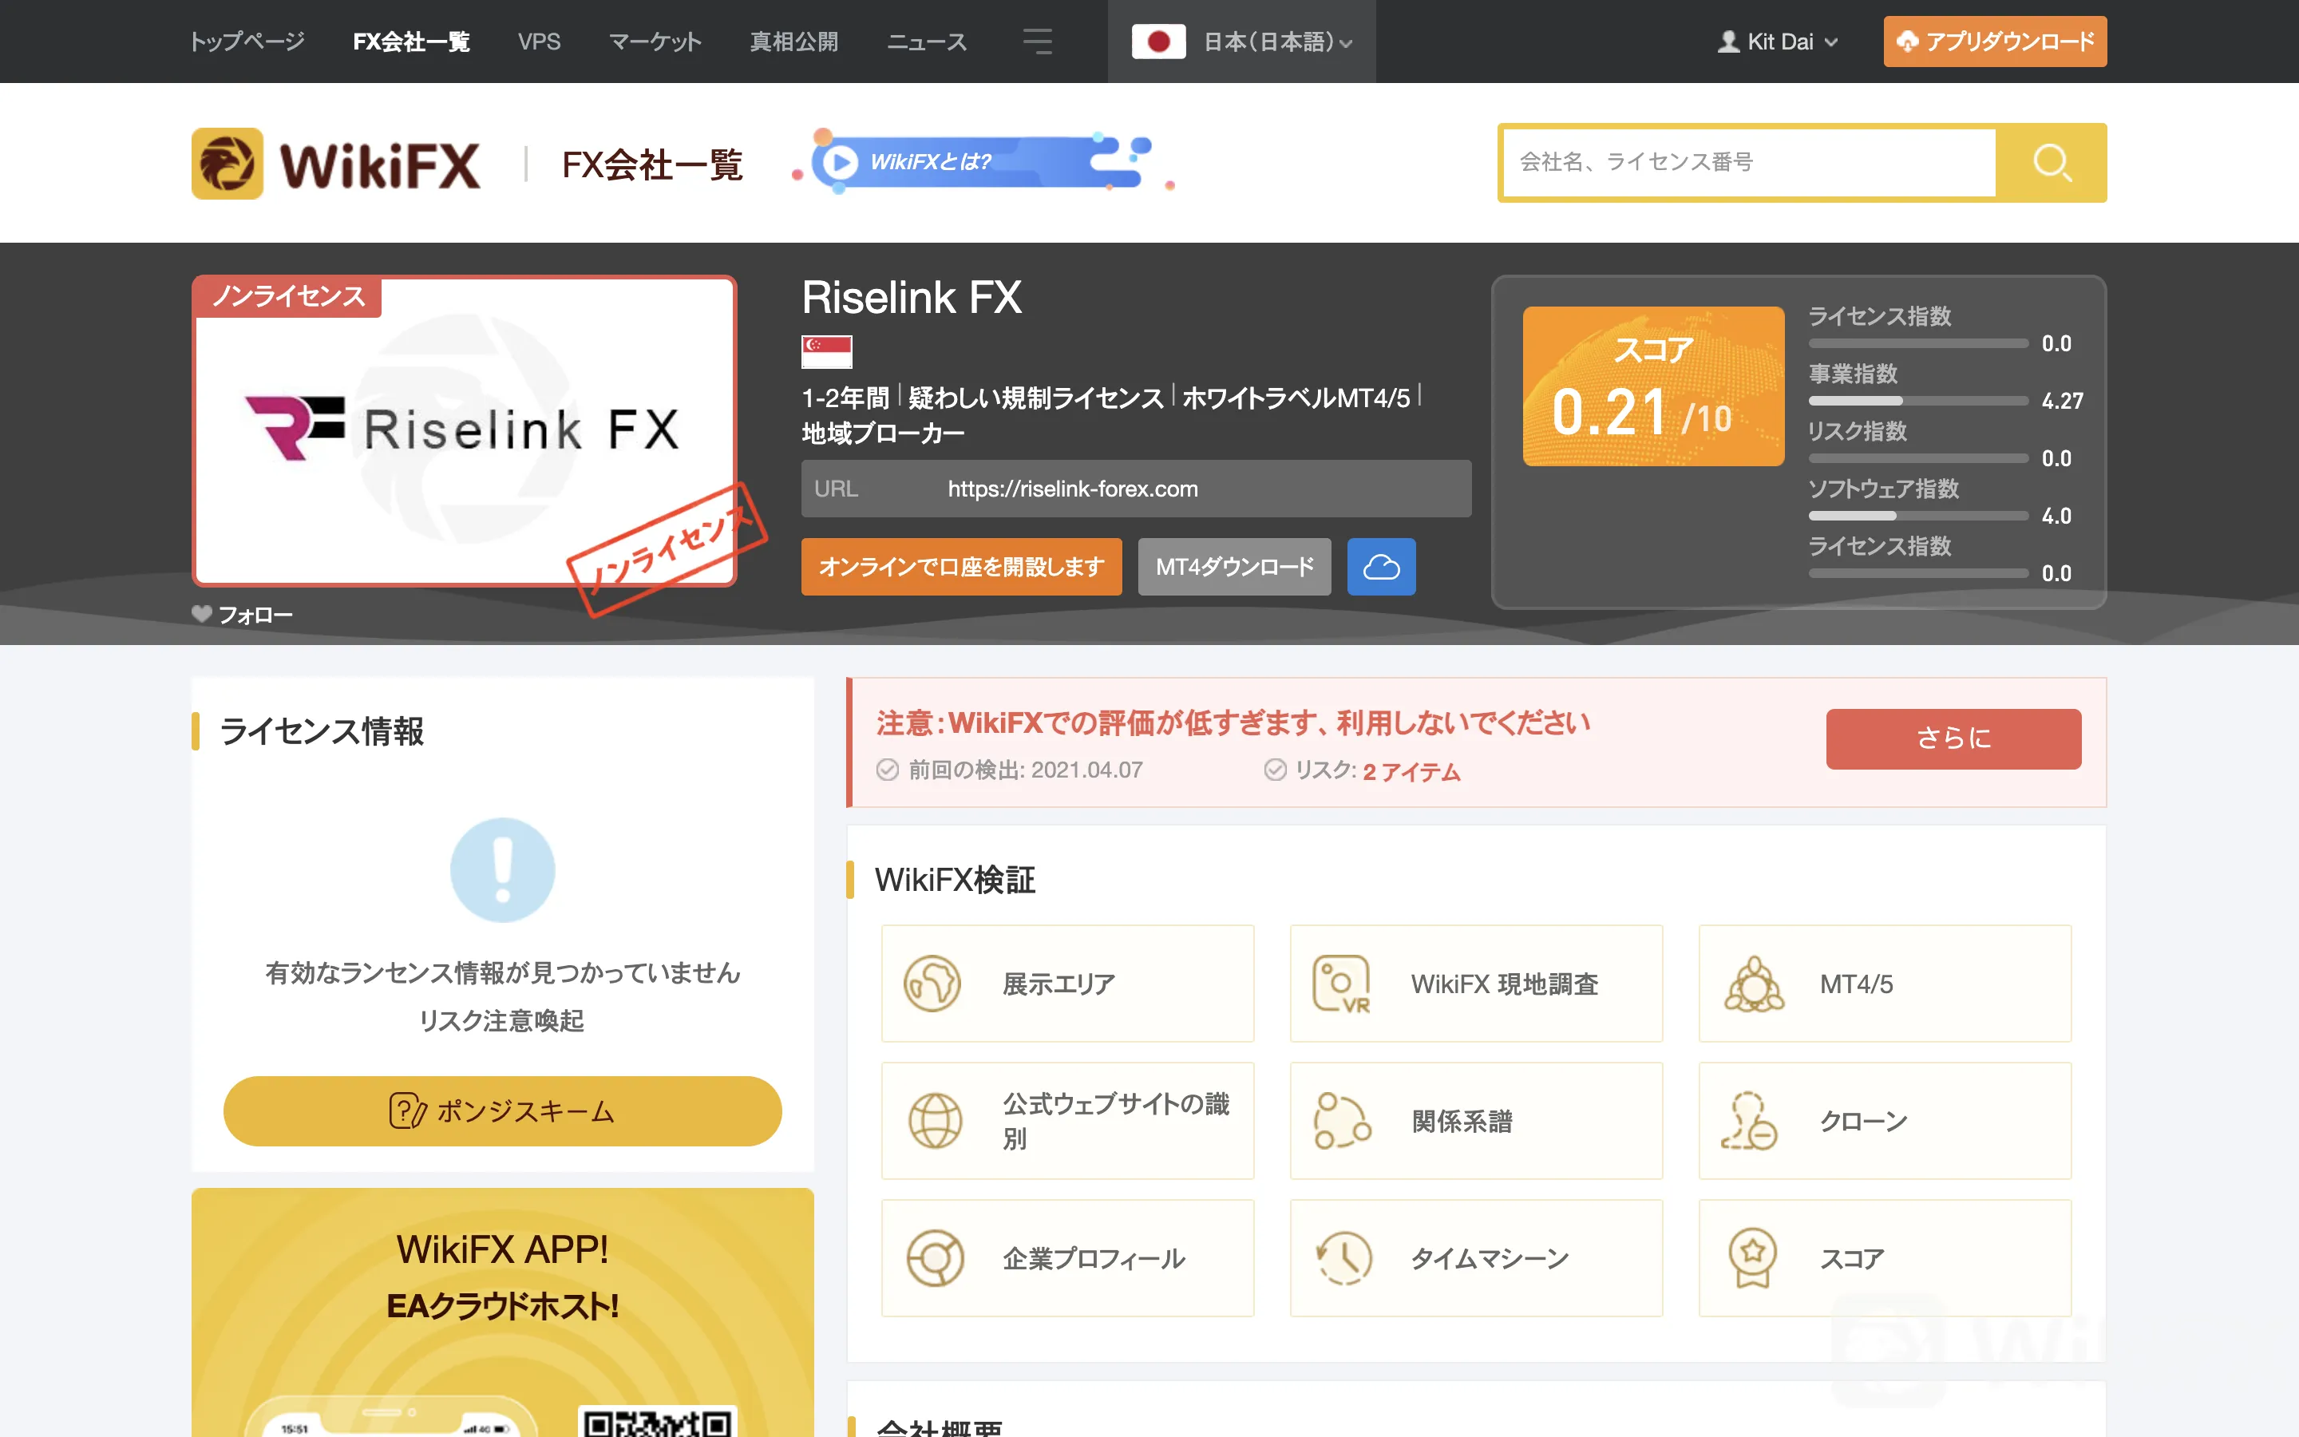Click the リスク注意喚起 text
This screenshot has height=1437, width=2299.
coord(503,1021)
